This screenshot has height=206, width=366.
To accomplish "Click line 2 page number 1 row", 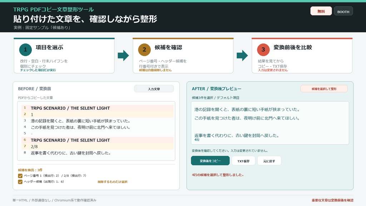I will (x=98, y=114).
